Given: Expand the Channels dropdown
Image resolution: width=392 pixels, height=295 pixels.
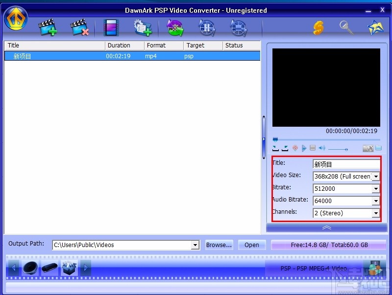Looking at the screenshot, I should (376, 213).
